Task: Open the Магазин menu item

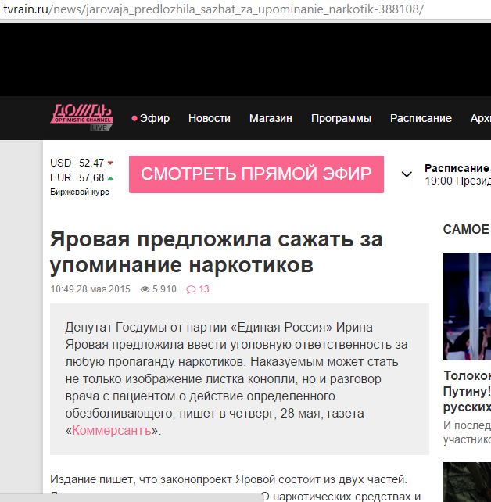Action: click(x=271, y=118)
